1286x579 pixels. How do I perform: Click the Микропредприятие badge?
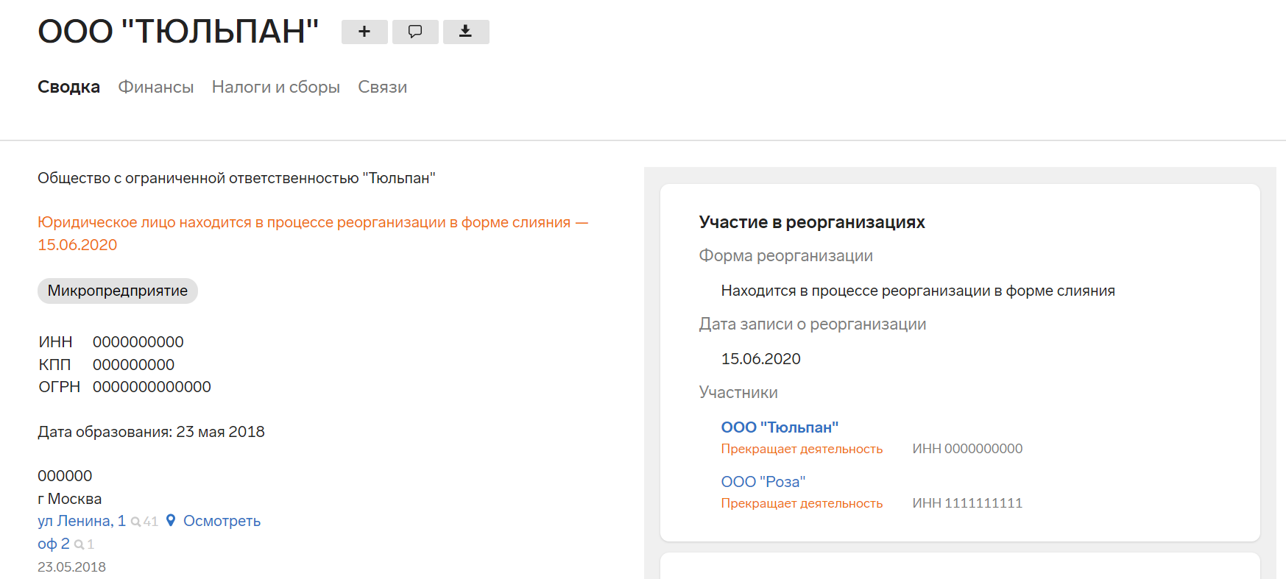(x=118, y=291)
